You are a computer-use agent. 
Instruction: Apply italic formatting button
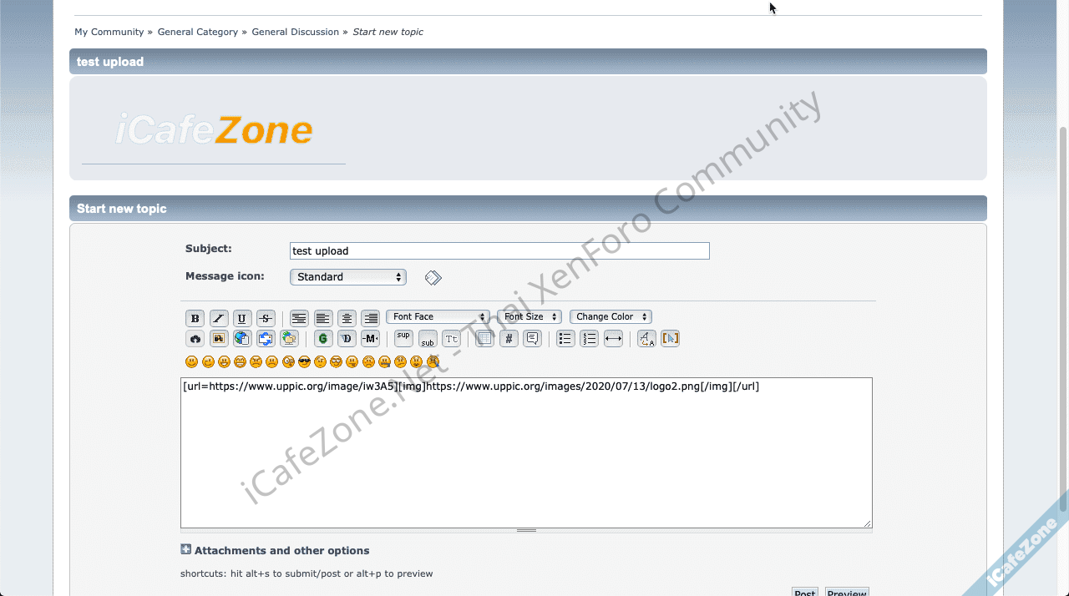[x=219, y=318]
